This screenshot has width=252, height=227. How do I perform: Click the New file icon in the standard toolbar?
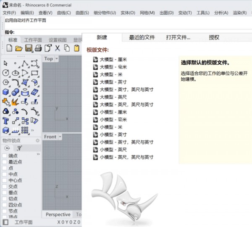tap(9, 48)
